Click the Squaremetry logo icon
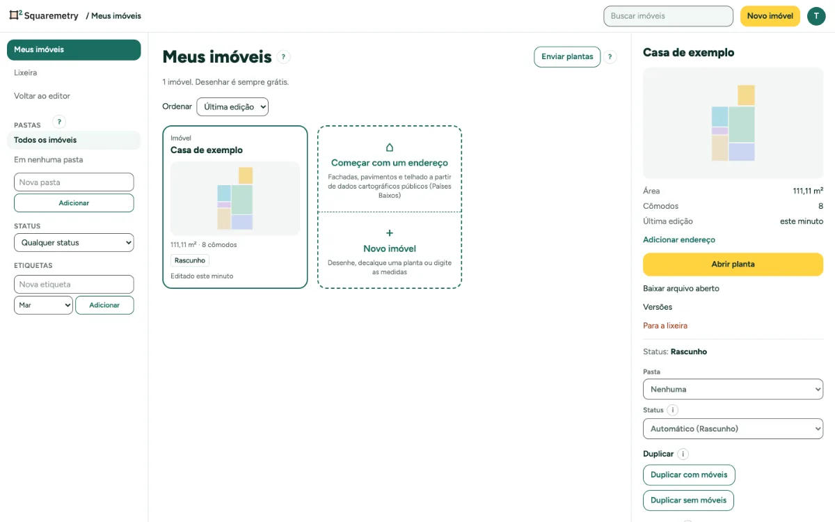The image size is (835, 522). 16,15
